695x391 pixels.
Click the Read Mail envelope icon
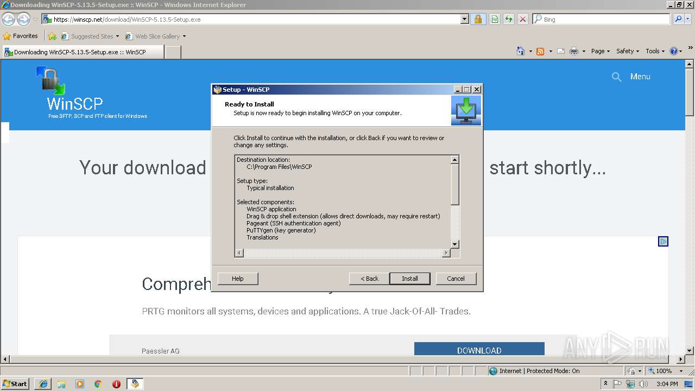pyautogui.click(x=560, y=51)
